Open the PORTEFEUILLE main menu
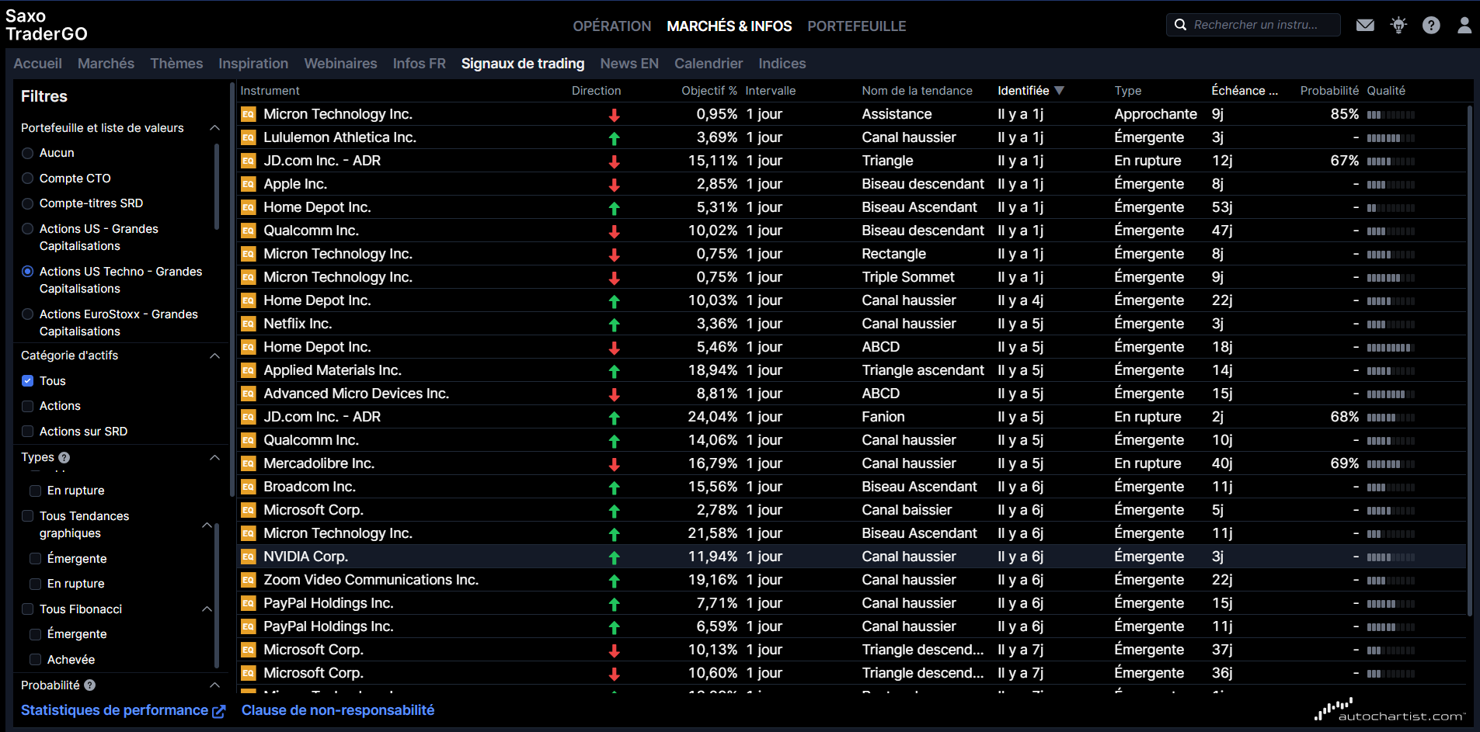Image resolution: width=1480 pixels, height=732 pixels. tap(856, 26)
